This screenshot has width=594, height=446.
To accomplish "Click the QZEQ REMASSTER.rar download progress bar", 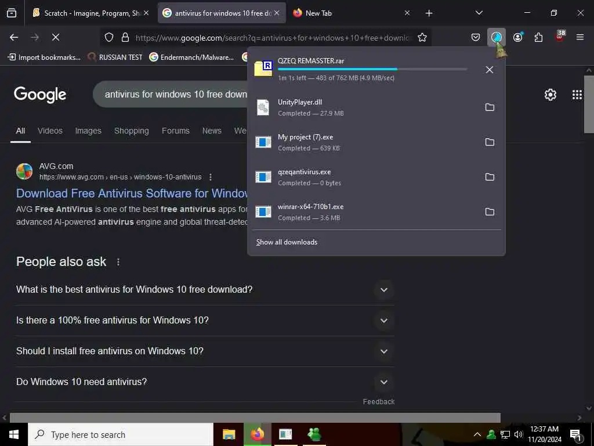I will pyautogui.click(x=372, y=69).
